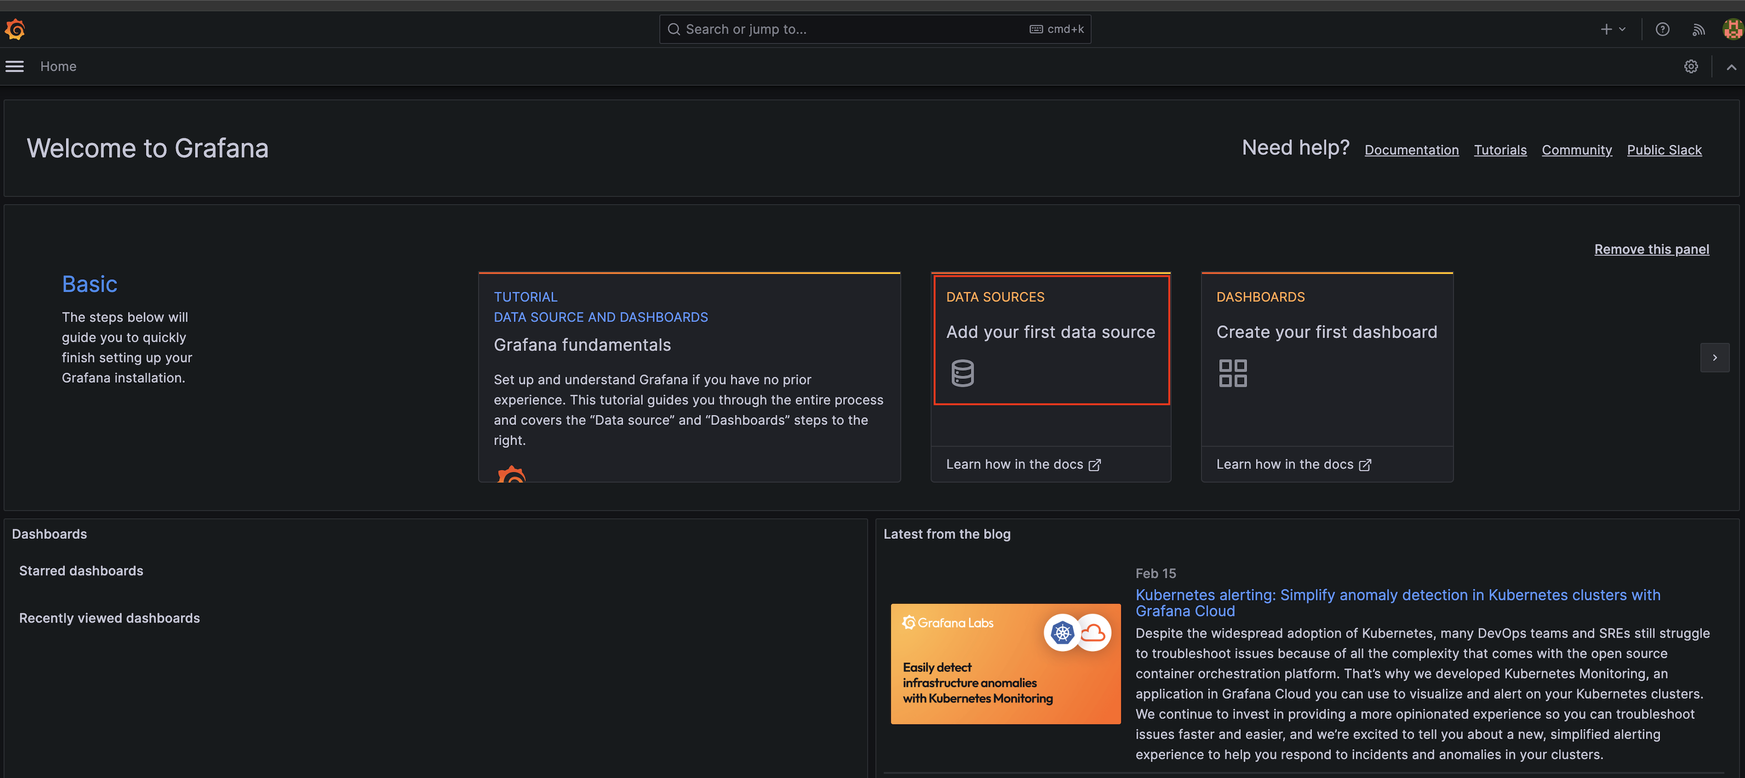The image size is (1745, 778).
Task: Open the Kubernetes alerting blog post title
Action: tap(1397, 602)
